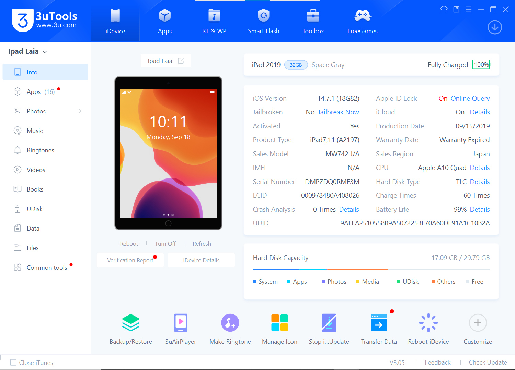515x370 pixels.
Task: Click the 100% battery indicator
Action: (481, 64)
